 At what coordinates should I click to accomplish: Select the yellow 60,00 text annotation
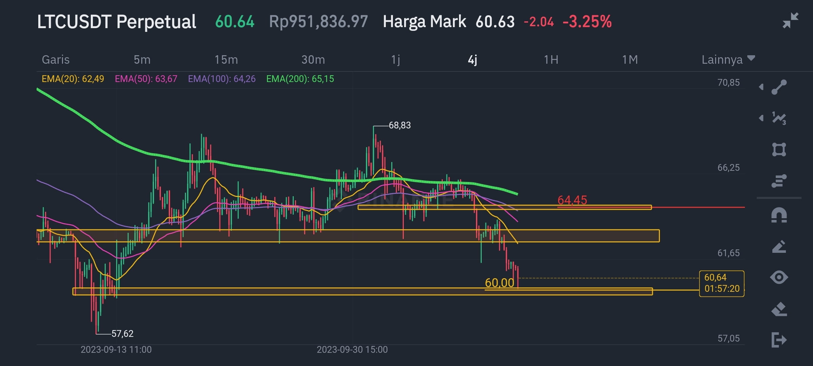click(499, 283)
